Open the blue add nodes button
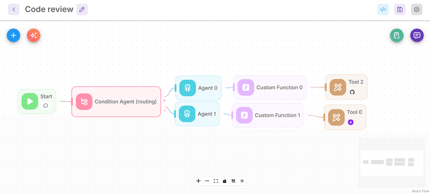Screen dimensions: 430x194 [x=14, y=35]
